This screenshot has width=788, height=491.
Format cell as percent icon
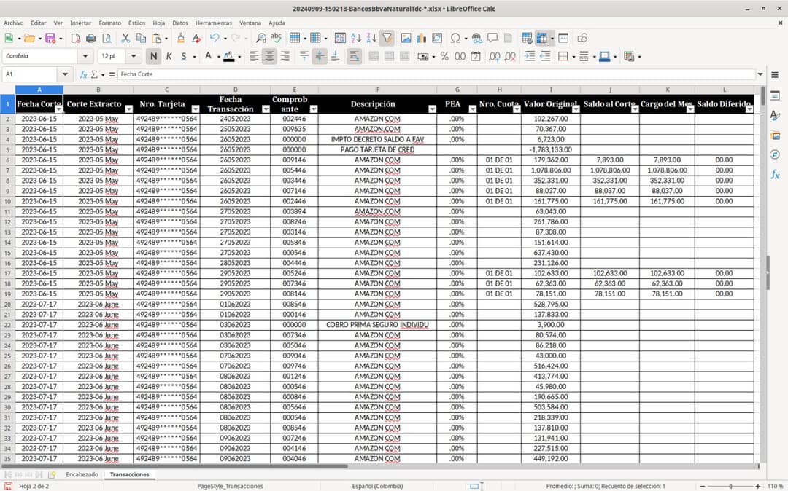point(444,57)
